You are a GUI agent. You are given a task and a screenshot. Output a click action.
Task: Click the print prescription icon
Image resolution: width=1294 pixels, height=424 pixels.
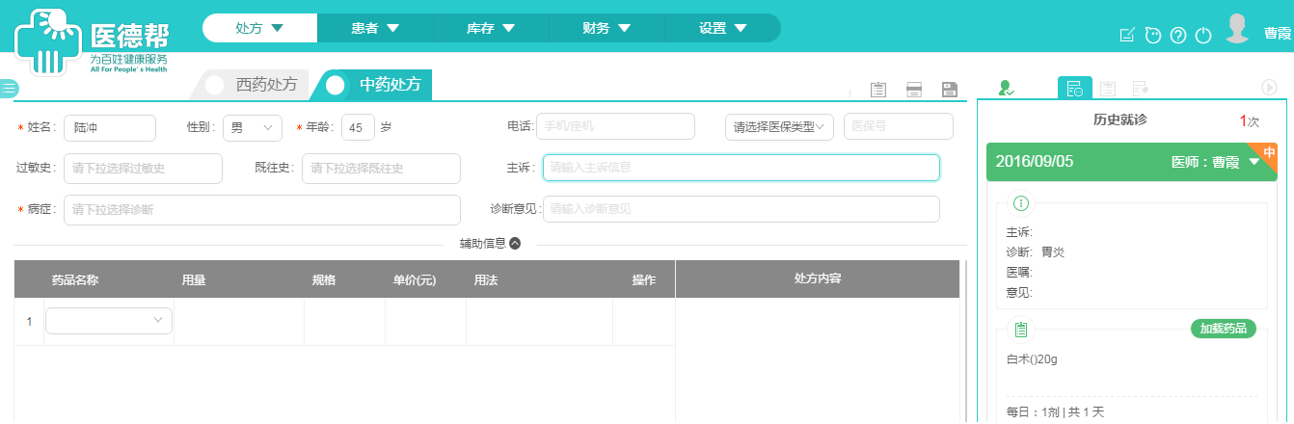click(x=914, y=90)
